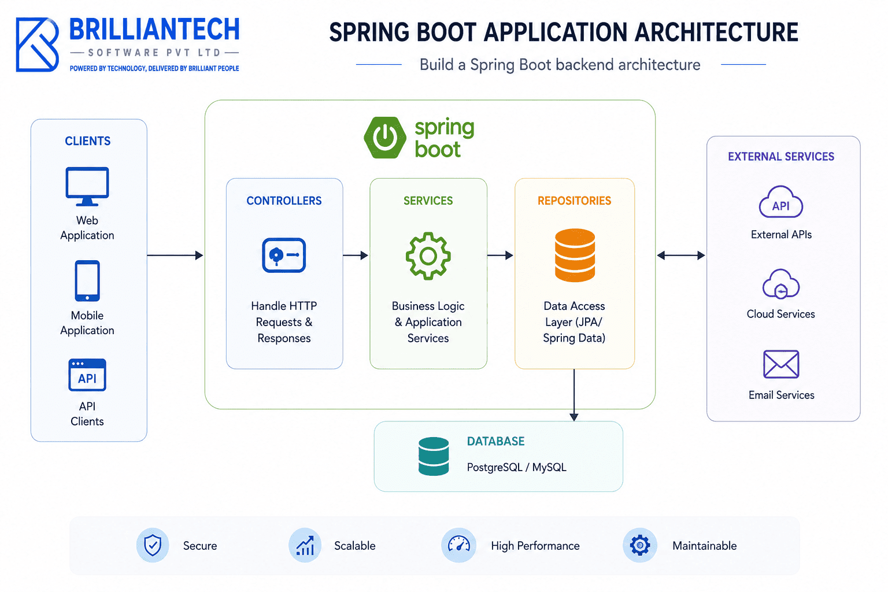This screenshot has height=592, width=888.
Task: Select the Mobile Application phone icon
Action: click(87, 281)
